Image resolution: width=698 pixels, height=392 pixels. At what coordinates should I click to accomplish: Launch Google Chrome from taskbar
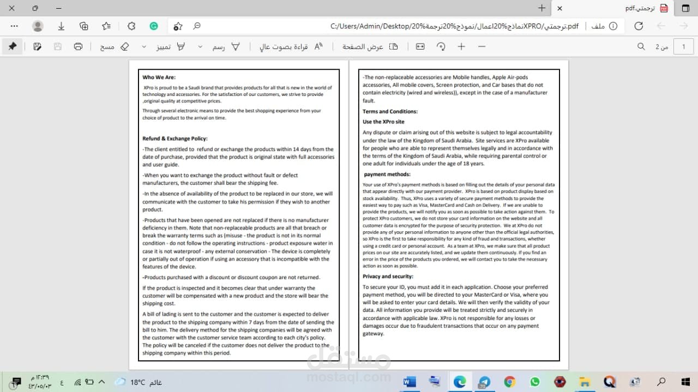510,382
